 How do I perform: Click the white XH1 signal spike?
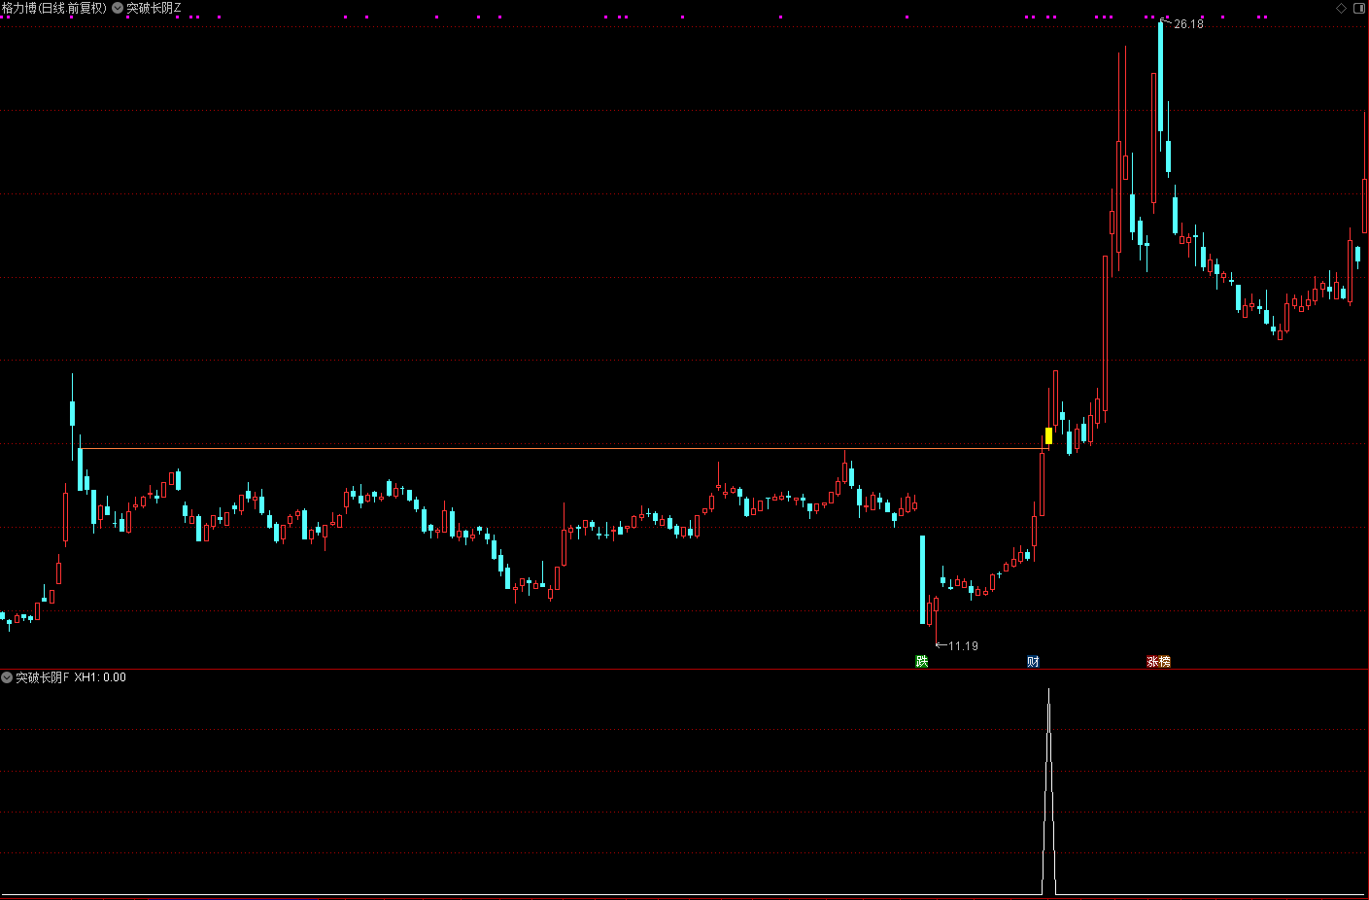[x=1048, y=791]
